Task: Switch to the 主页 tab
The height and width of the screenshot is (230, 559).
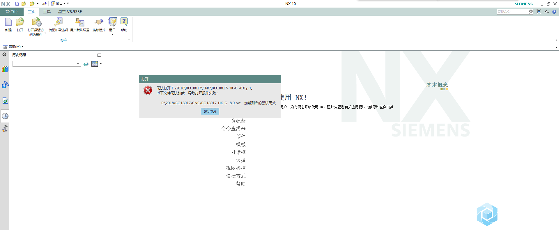Action: pos(32,12)
